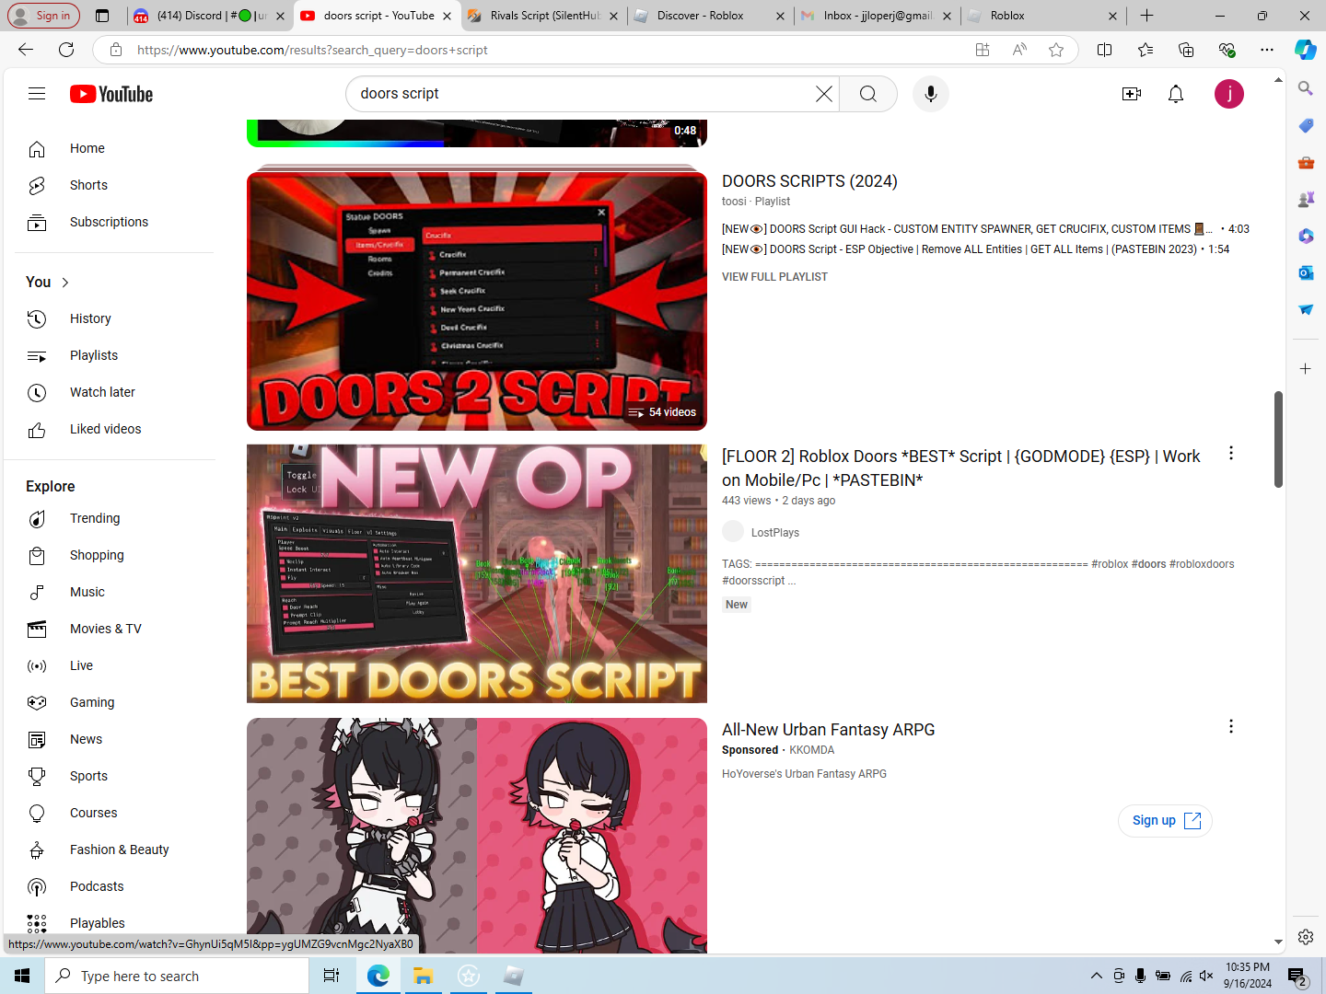Open the Windows notification center
This screenshot has height=994, width=1326.
click(x=1298, y=976)
